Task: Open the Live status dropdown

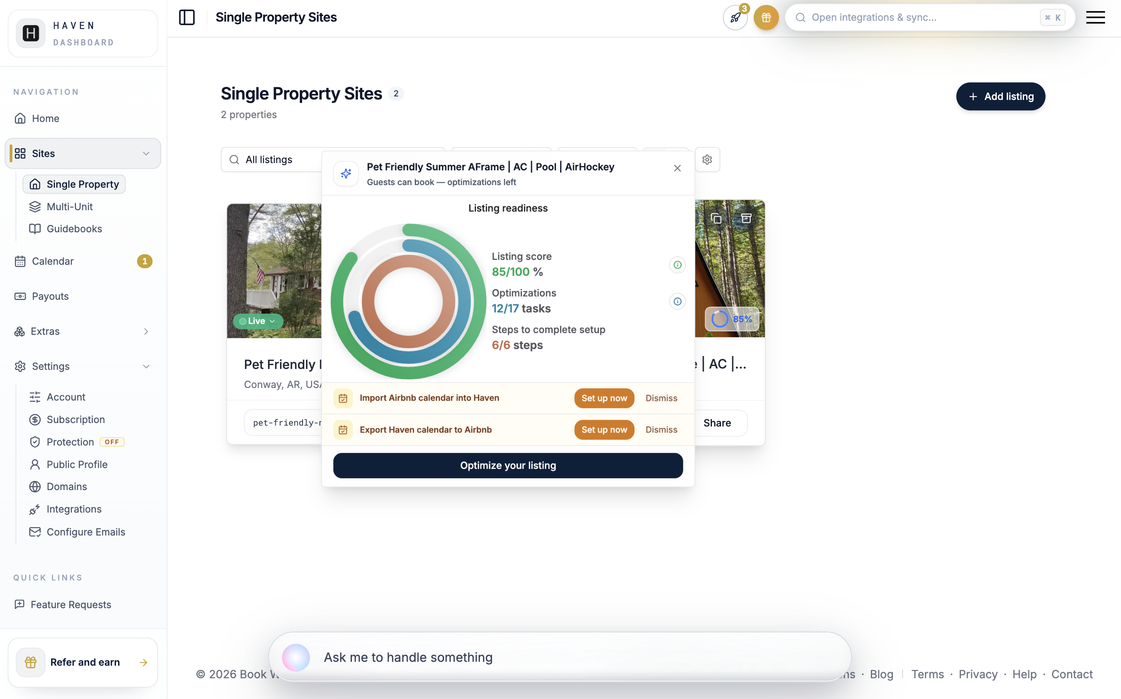Action: tap(258, 321)
